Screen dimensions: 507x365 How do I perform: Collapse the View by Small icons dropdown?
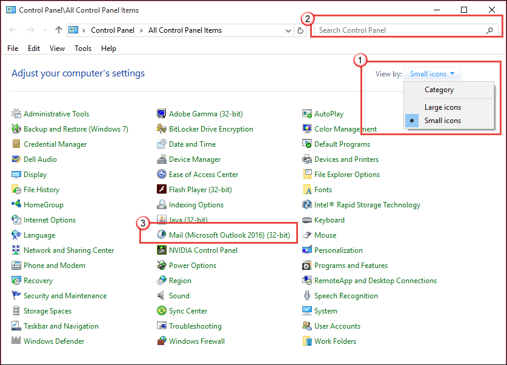432,74
